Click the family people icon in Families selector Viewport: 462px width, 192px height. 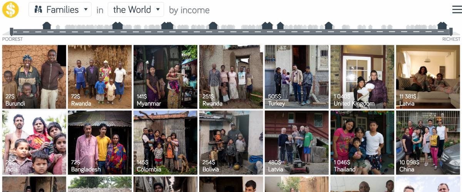38,10
